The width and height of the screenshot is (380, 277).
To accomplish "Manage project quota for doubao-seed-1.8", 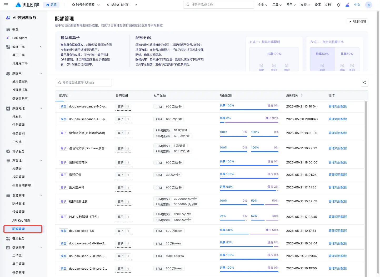I will coord(338,231).
